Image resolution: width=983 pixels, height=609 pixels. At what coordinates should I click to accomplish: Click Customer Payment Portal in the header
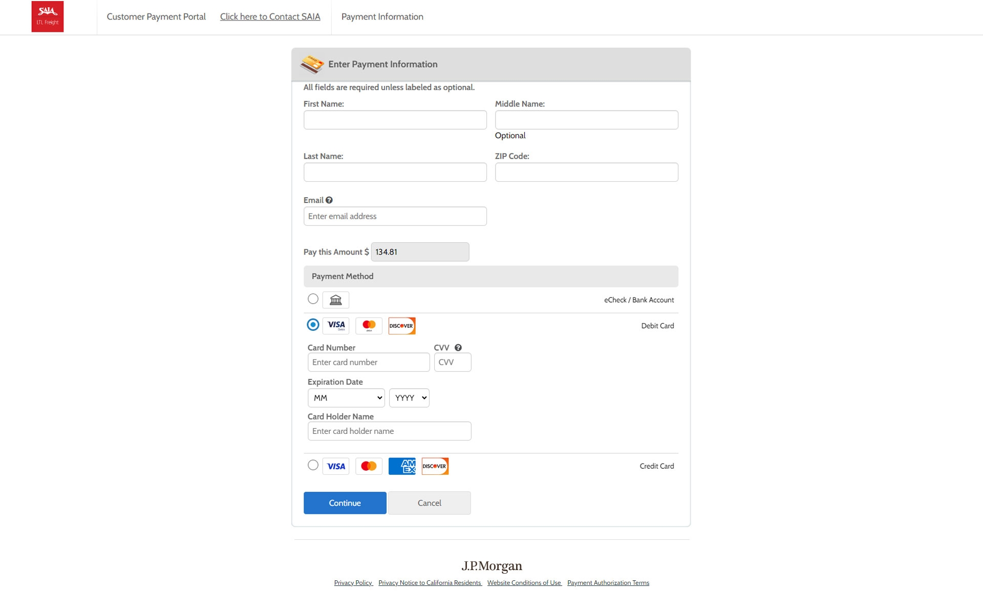tap(156, 16)
